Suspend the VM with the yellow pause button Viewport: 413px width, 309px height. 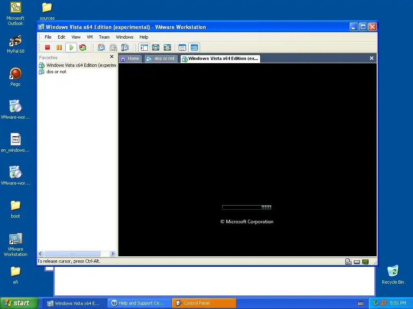(x=59, y=47)
